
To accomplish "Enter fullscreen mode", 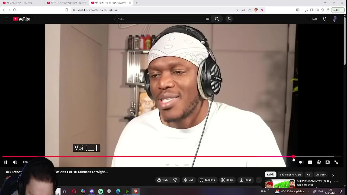I will (x=336, y=162).
